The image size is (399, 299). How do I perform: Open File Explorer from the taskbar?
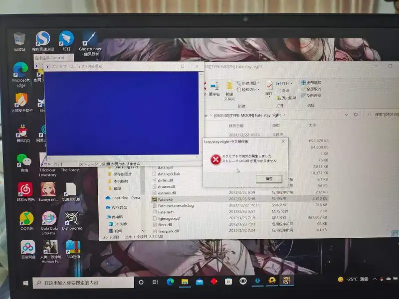185,282
